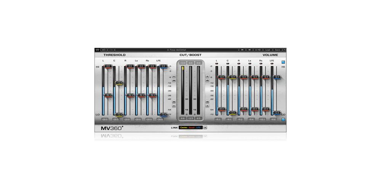Toggle the blue square button below LO
Screen dimensions: 381x190
283,119
